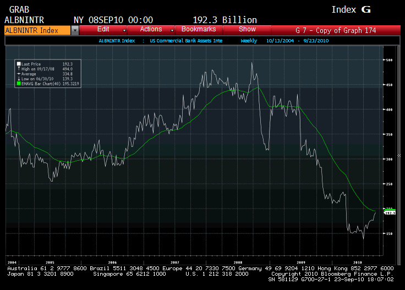The width and height of the screenshot is (405, 290).
Task: Click the U.S. 1 212 318 2000 contact
Action: [x=217, y=274]
